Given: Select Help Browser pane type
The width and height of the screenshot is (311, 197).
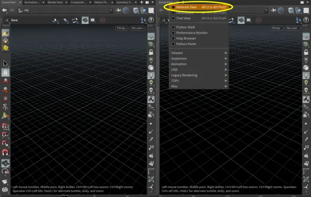Looking at the screenshot, I should (199, 38).
